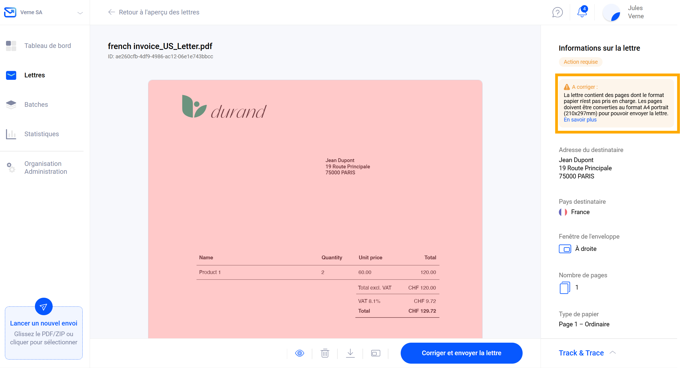
Task: Open Organisation Administration settings
Action: (46, 168)
